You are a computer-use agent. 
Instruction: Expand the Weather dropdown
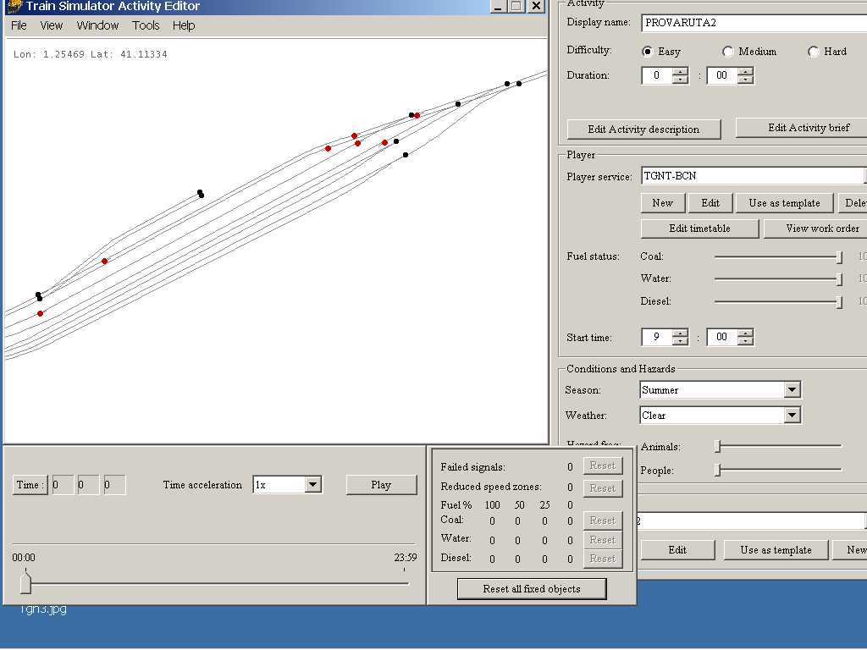[792, 416]
